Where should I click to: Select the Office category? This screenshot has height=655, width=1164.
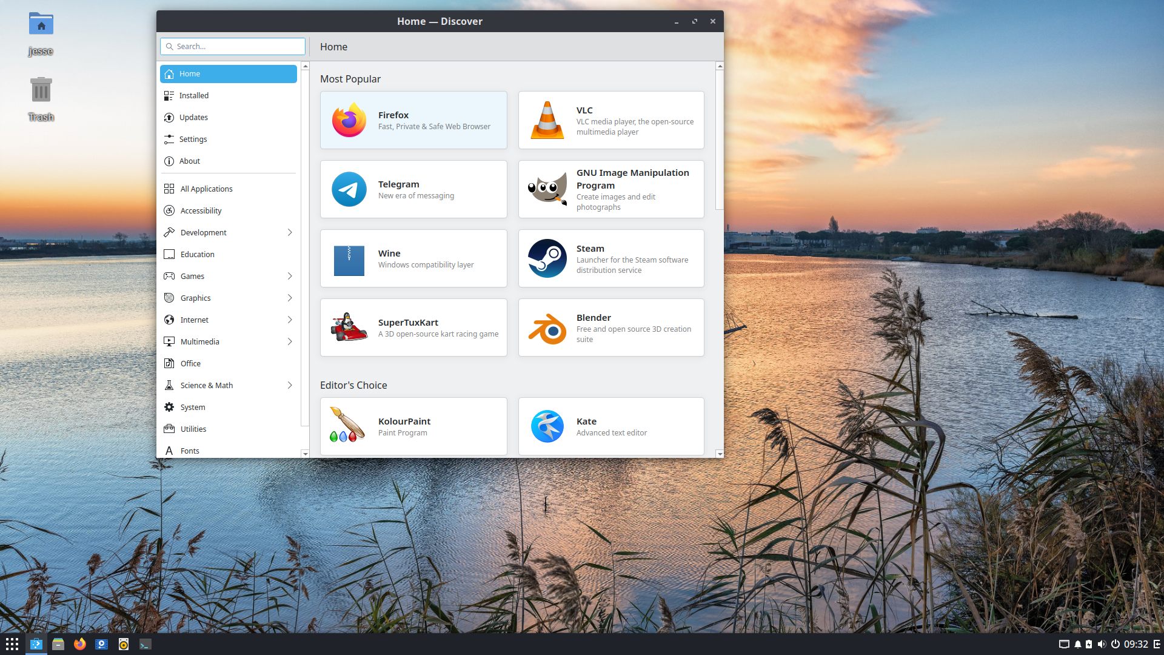point(229,364)
